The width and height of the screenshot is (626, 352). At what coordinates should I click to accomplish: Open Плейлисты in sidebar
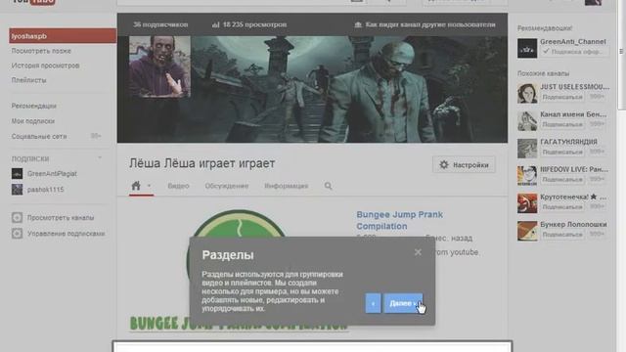(x=28, y=80)
